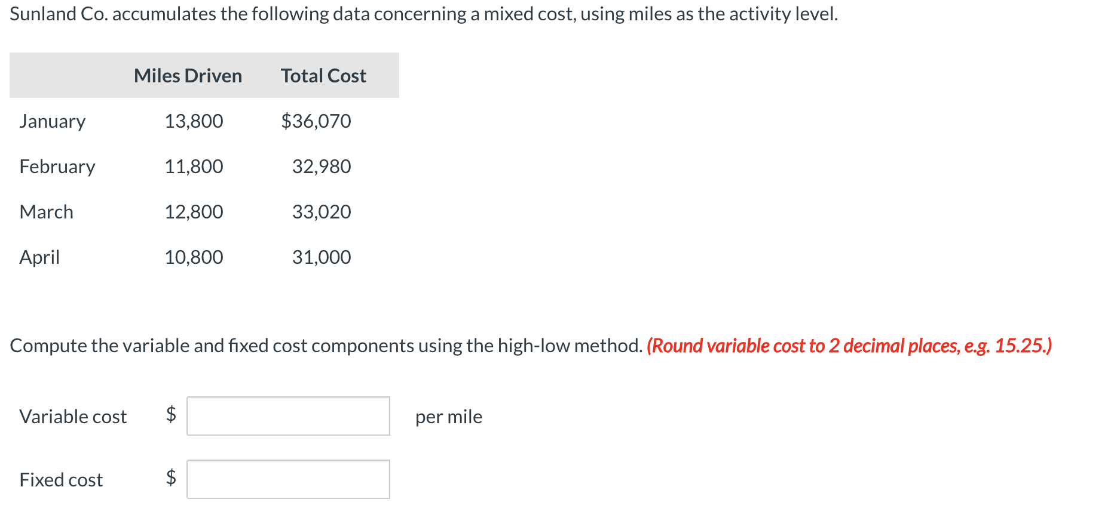The image size is (1114, 530).
Task: Click the Miles Driven column header
Action: point(188,76)
